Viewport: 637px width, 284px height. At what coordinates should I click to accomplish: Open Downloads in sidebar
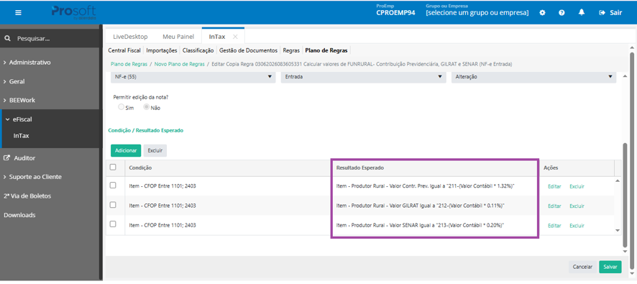pos(19,215)
